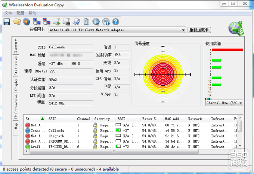Click the green channel 4 usage bar
The height and width of the screenshot is (174, 254).
[216, 60]
